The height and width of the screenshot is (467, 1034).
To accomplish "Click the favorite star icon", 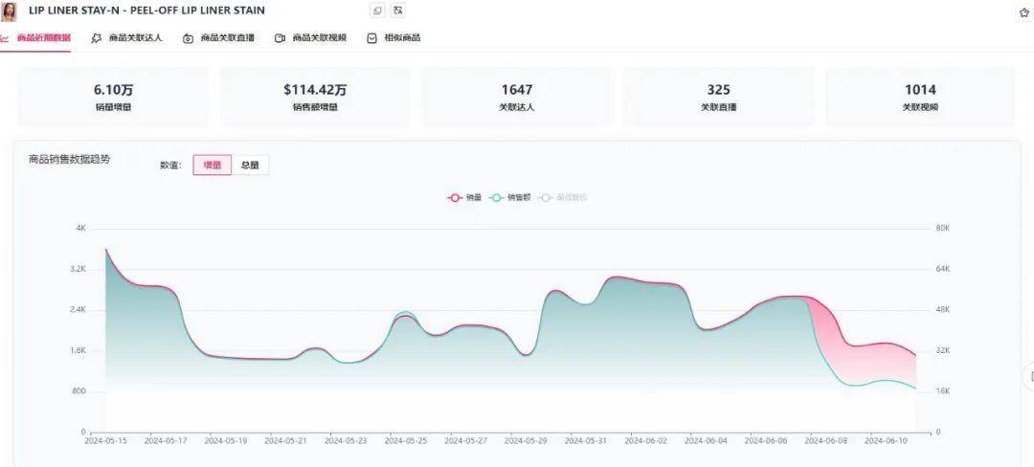I will pyautogui.click(x=1024, y=12).
